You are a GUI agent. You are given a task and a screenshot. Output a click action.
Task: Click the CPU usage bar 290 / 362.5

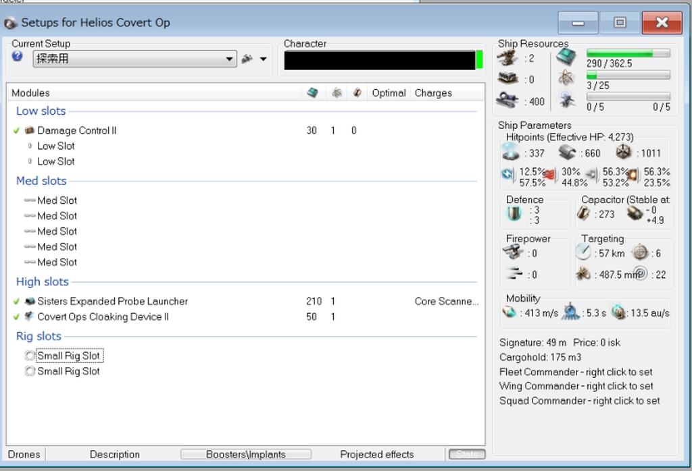pyautogui.click(x=628, y=53)
